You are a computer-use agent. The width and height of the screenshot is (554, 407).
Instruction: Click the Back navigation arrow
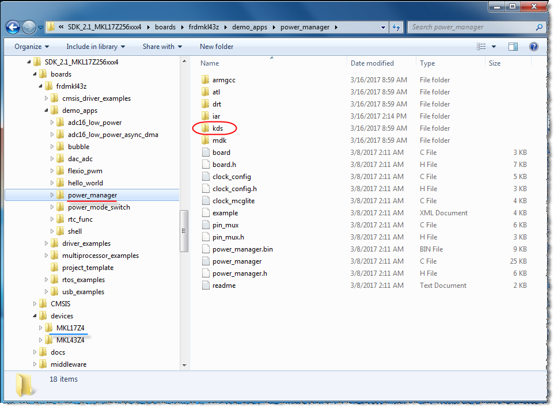13,26
